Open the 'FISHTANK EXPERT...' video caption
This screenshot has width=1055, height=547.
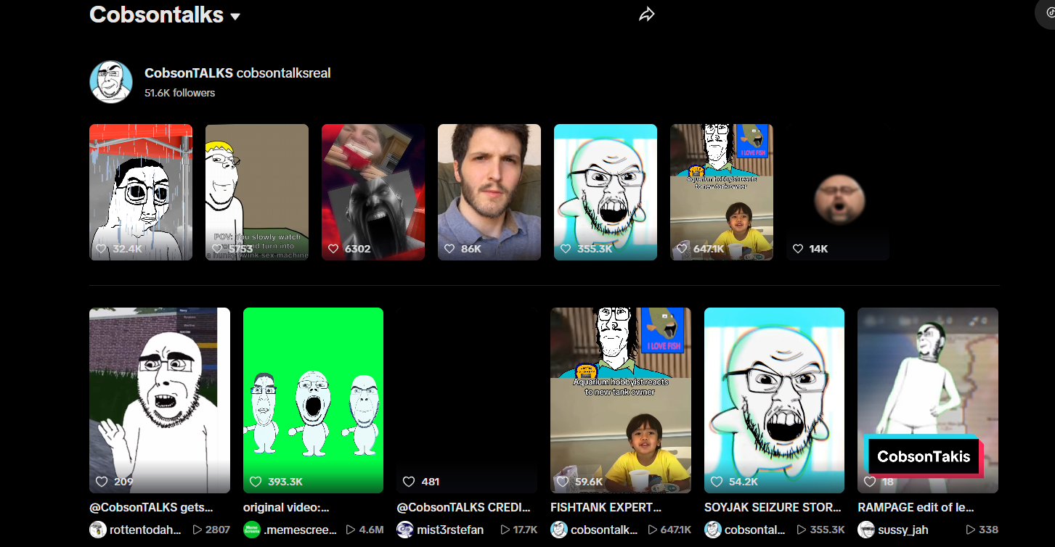606,508
